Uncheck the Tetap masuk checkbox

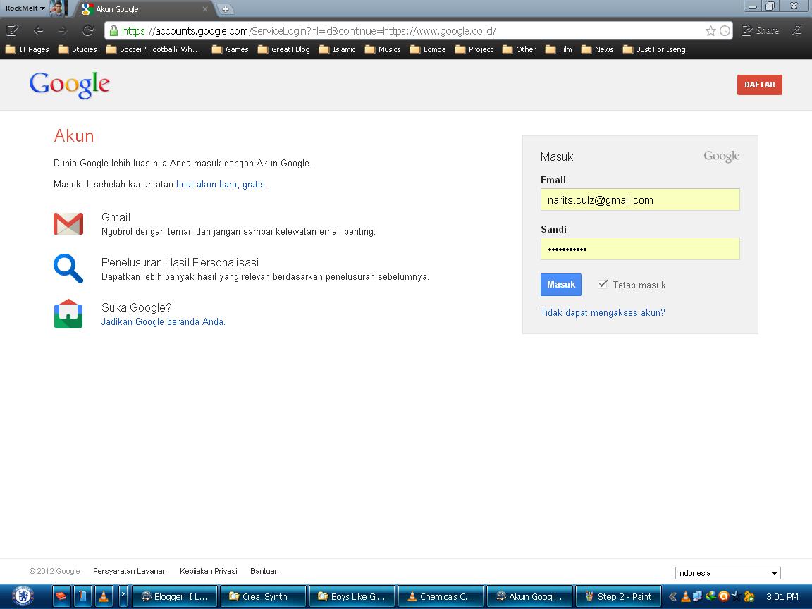pyautogui.click(x=603, y=284)
